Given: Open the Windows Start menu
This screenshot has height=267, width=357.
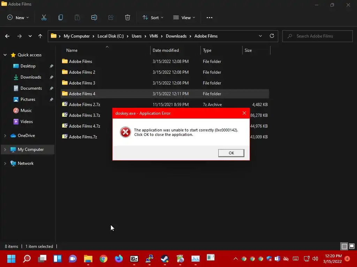Looking at the screenshot, I should [x=11, y=258].
